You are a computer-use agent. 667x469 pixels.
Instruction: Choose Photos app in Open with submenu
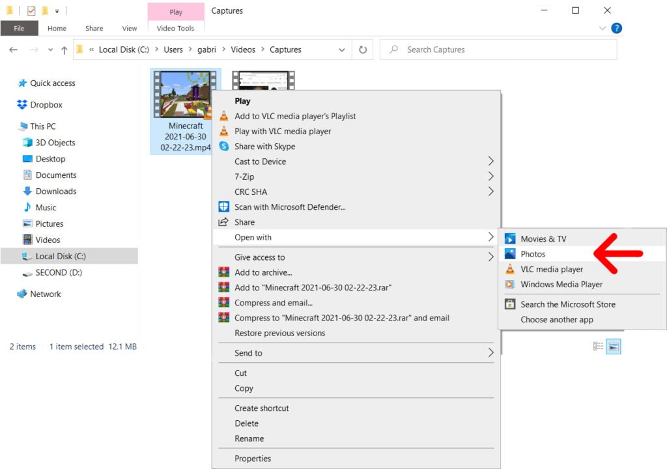(x=582, y=254)
